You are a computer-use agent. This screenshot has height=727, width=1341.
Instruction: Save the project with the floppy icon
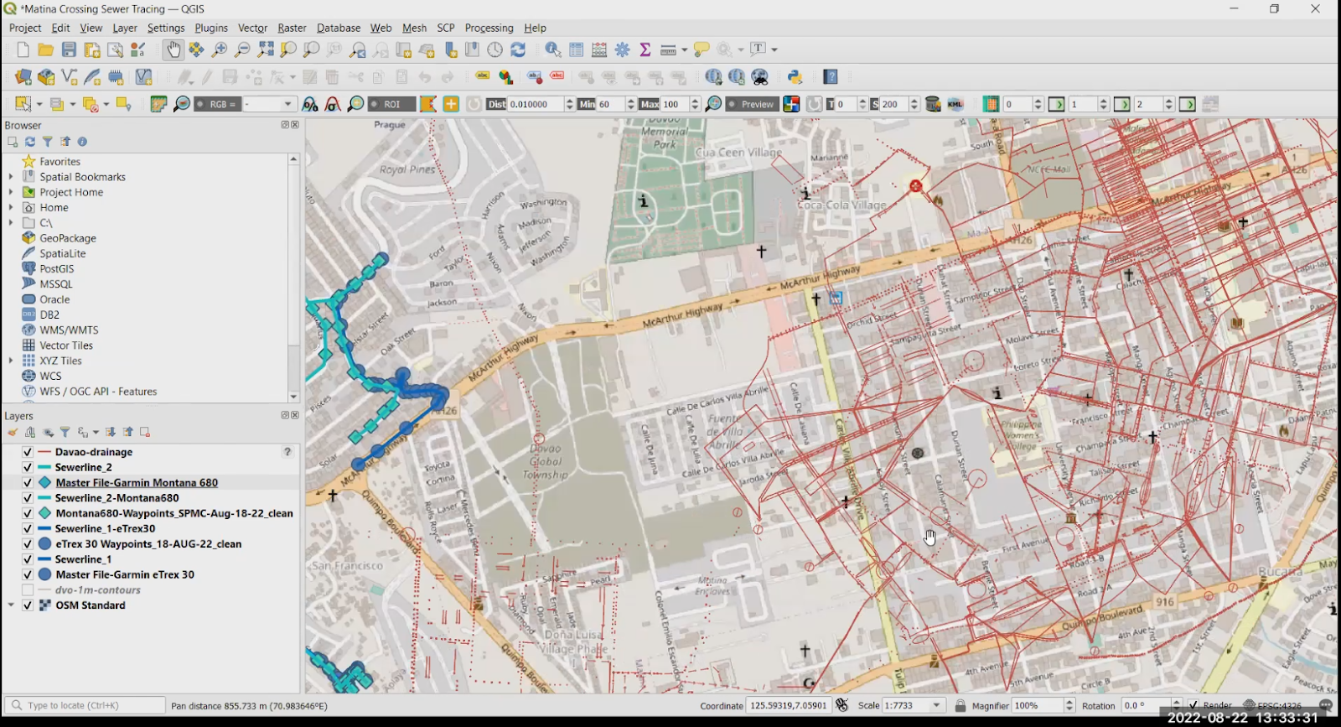tap(69, 50)
